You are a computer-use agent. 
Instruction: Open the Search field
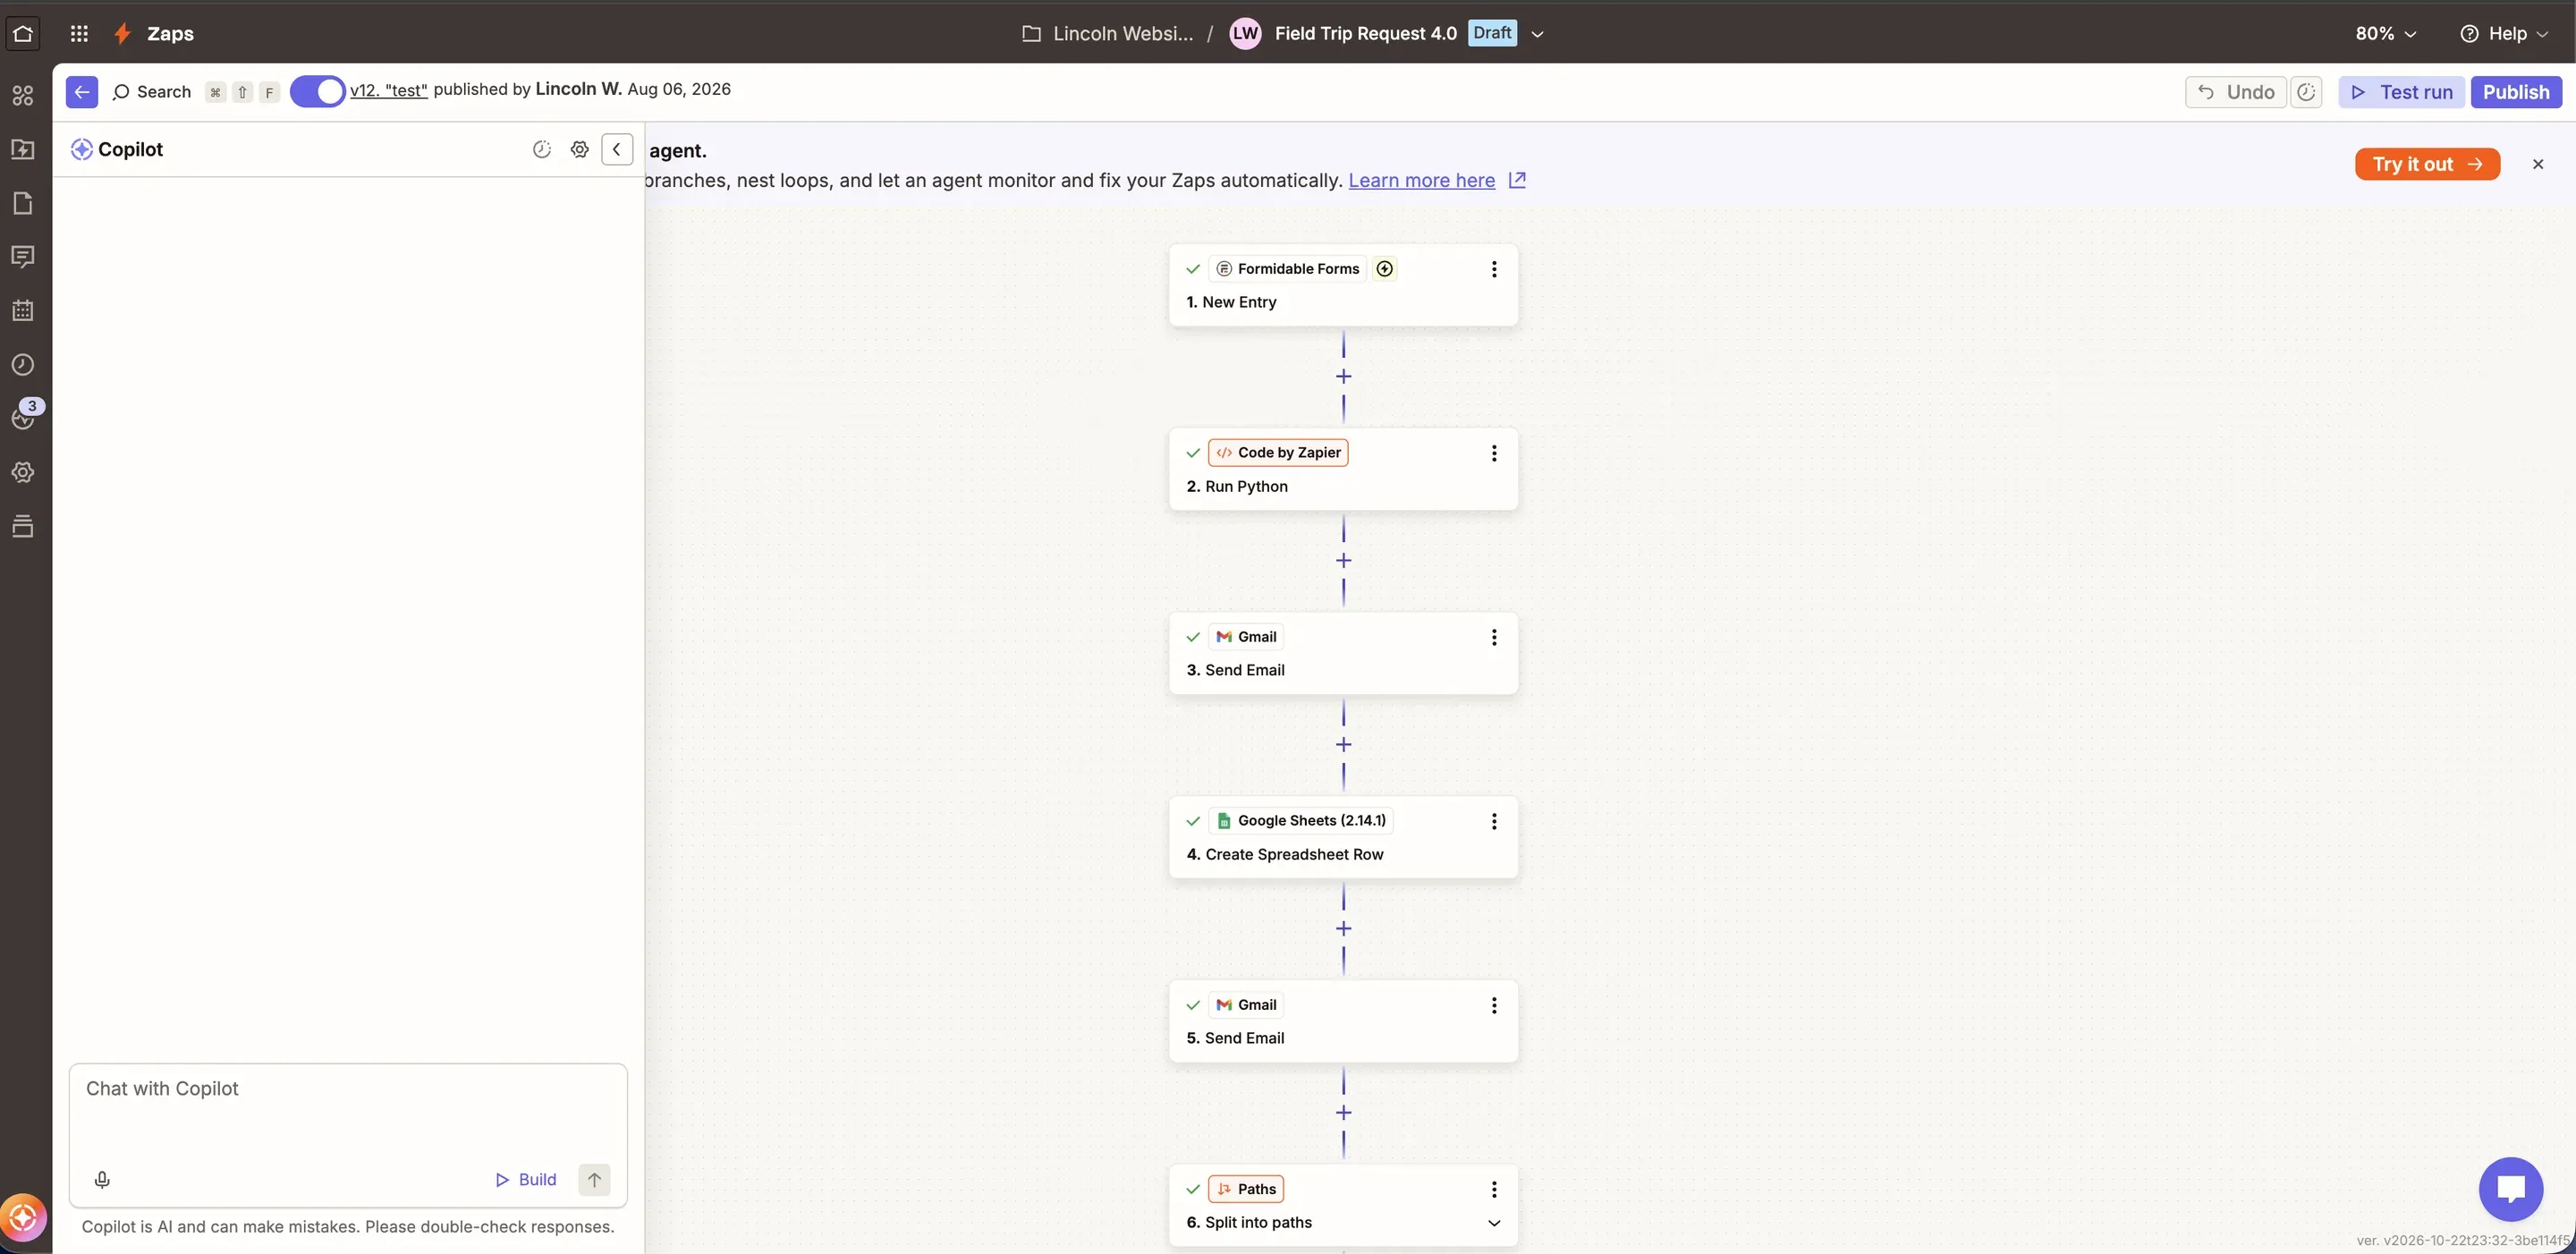point(152,92)
